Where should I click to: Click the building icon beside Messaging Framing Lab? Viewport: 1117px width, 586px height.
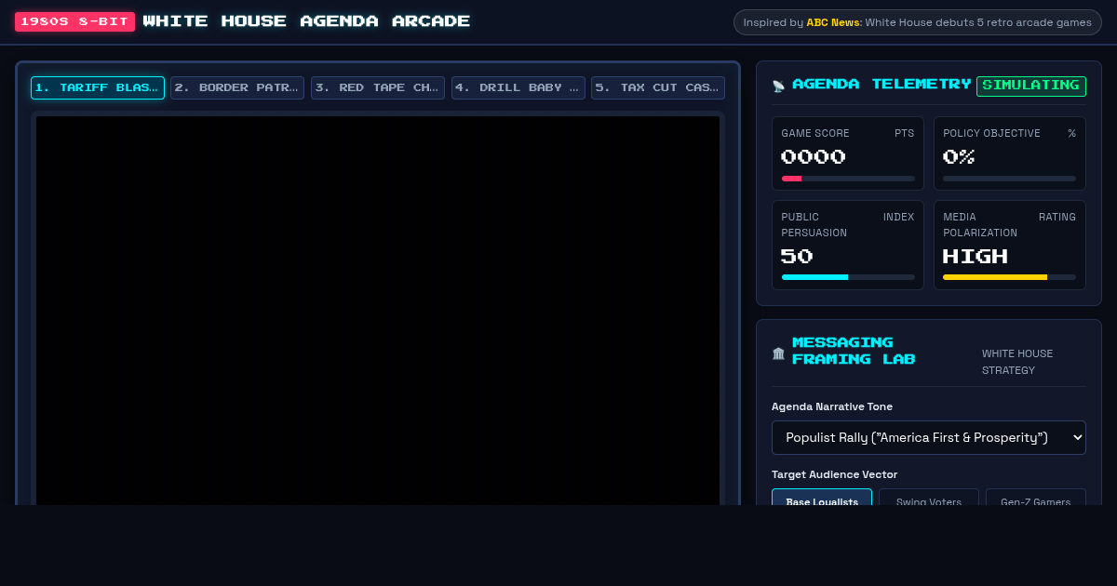pyautogui.click(x=778, y=353)
